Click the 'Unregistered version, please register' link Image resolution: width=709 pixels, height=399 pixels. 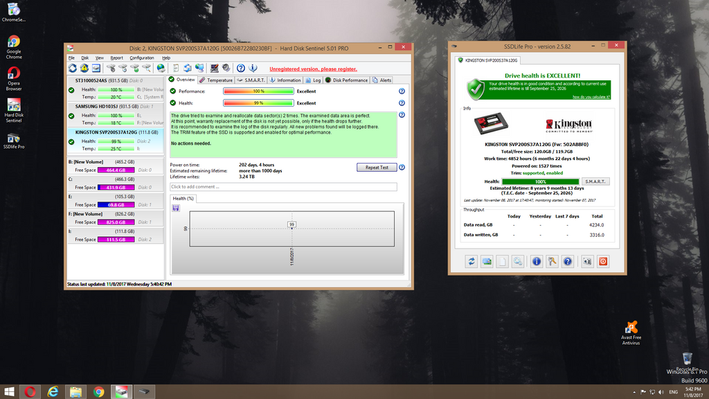pos(313,69)
